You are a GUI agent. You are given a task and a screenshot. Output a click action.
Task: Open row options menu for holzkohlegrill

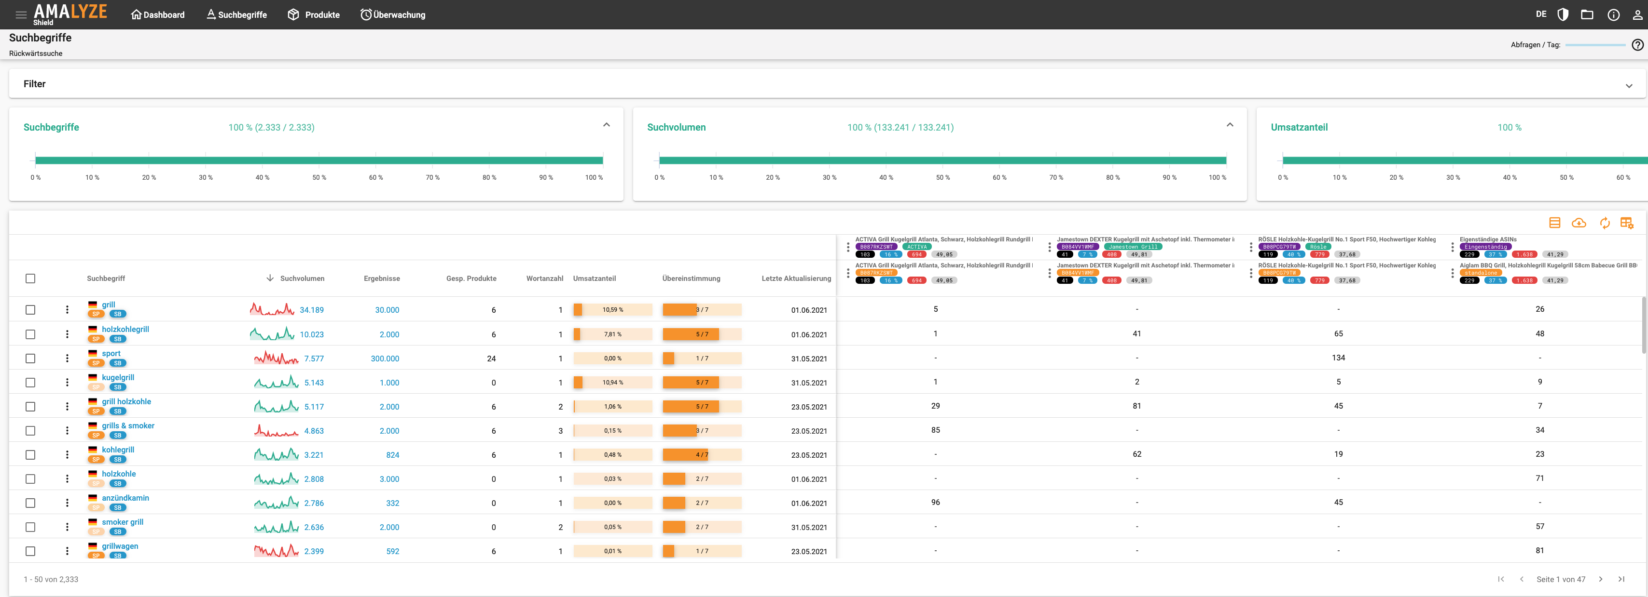[67, 334]
